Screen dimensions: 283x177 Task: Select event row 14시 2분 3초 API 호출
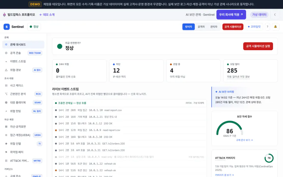[129, 150]
